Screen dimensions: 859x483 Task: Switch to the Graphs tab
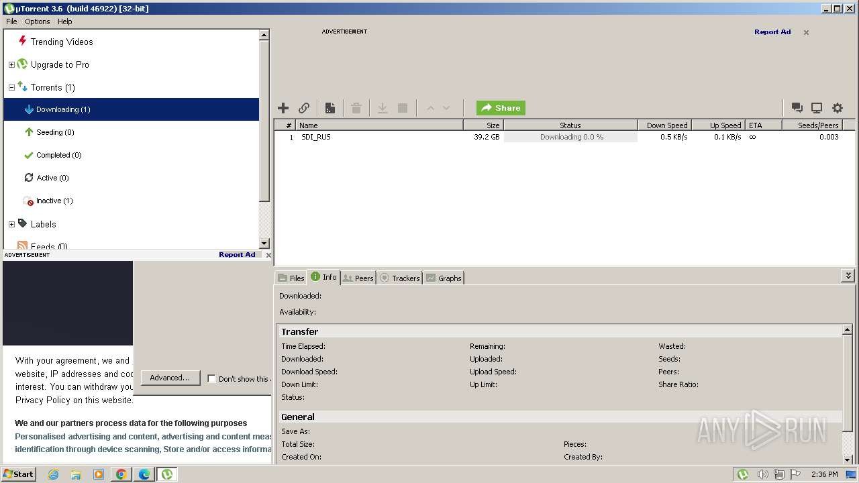[x=444, y=278]
